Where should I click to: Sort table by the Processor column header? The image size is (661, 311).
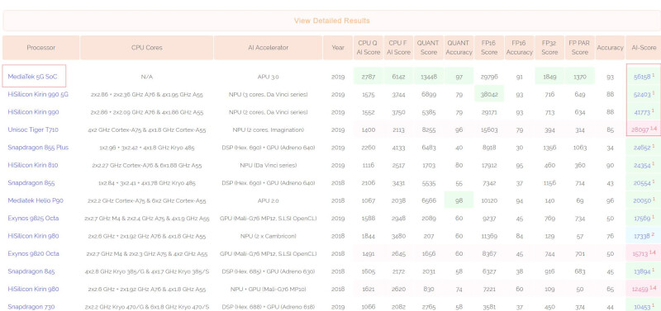(x=40, y=48)
